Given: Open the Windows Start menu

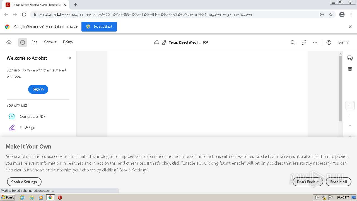Looking at the screenshot, I should click(8, 197).
